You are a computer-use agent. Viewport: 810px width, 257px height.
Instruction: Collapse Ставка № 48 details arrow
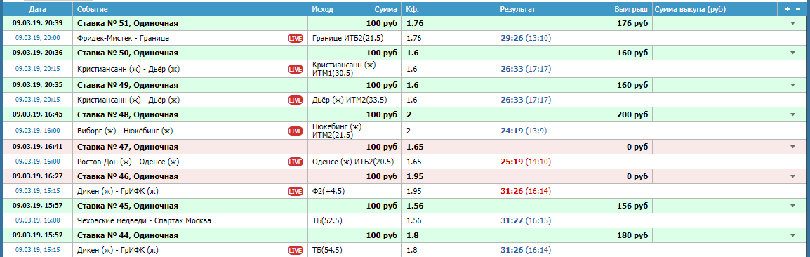[x=792, y=114]
